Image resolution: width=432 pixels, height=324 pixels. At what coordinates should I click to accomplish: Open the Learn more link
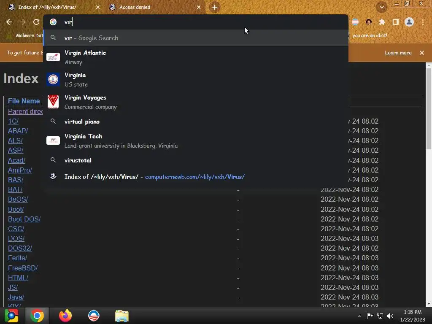(x=398, y=53)
